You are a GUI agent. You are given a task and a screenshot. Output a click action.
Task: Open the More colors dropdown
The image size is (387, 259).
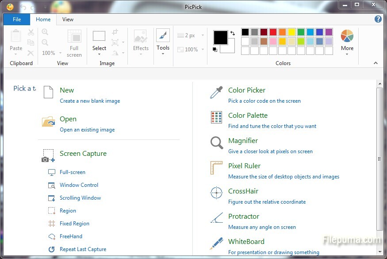coord(347,54)
